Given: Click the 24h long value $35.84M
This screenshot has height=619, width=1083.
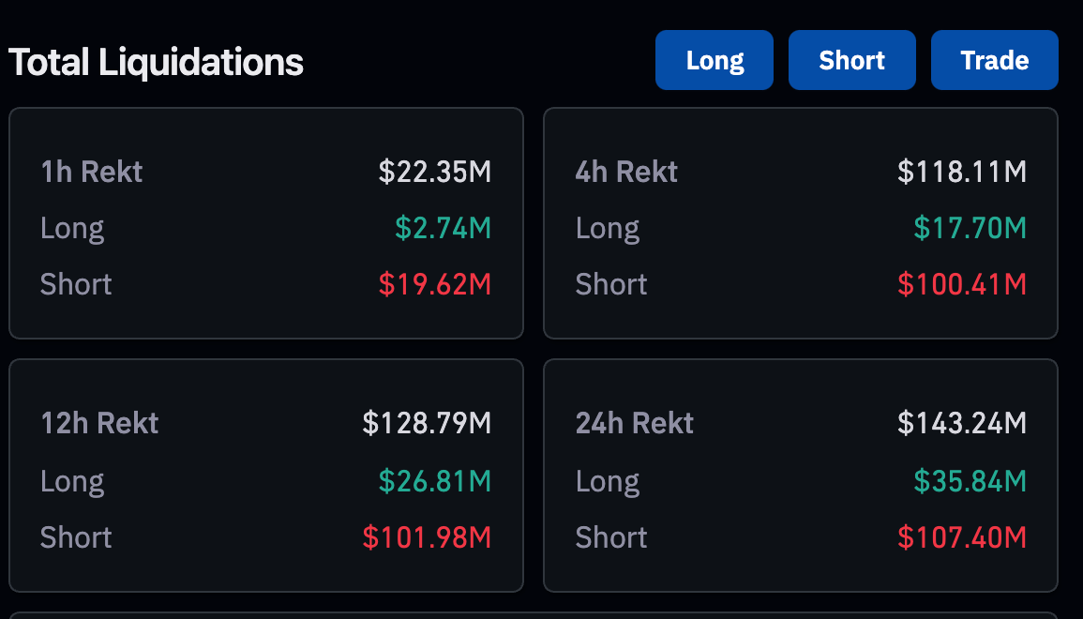Looking at the screenshot, I should click(x=970, y=481).
